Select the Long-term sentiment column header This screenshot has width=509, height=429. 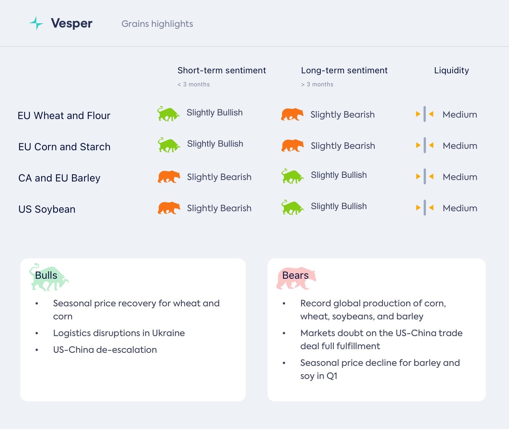click(x=344, y=70)
